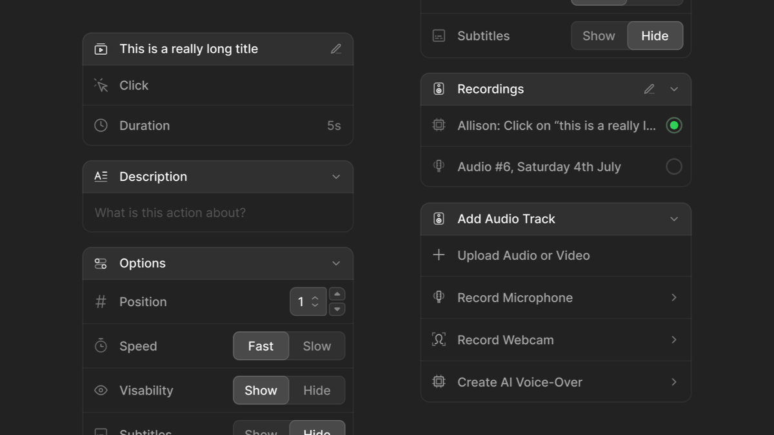Open the Create AI Voice-Over submenu arrow

674,382
